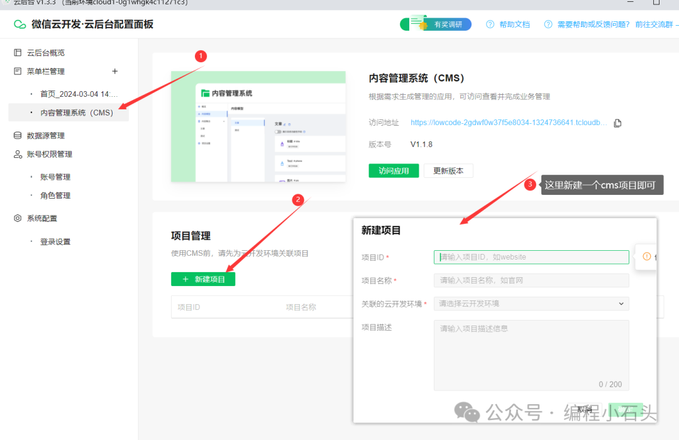
Task: Focus the 项目名称 input field
Action: [531, 280]
